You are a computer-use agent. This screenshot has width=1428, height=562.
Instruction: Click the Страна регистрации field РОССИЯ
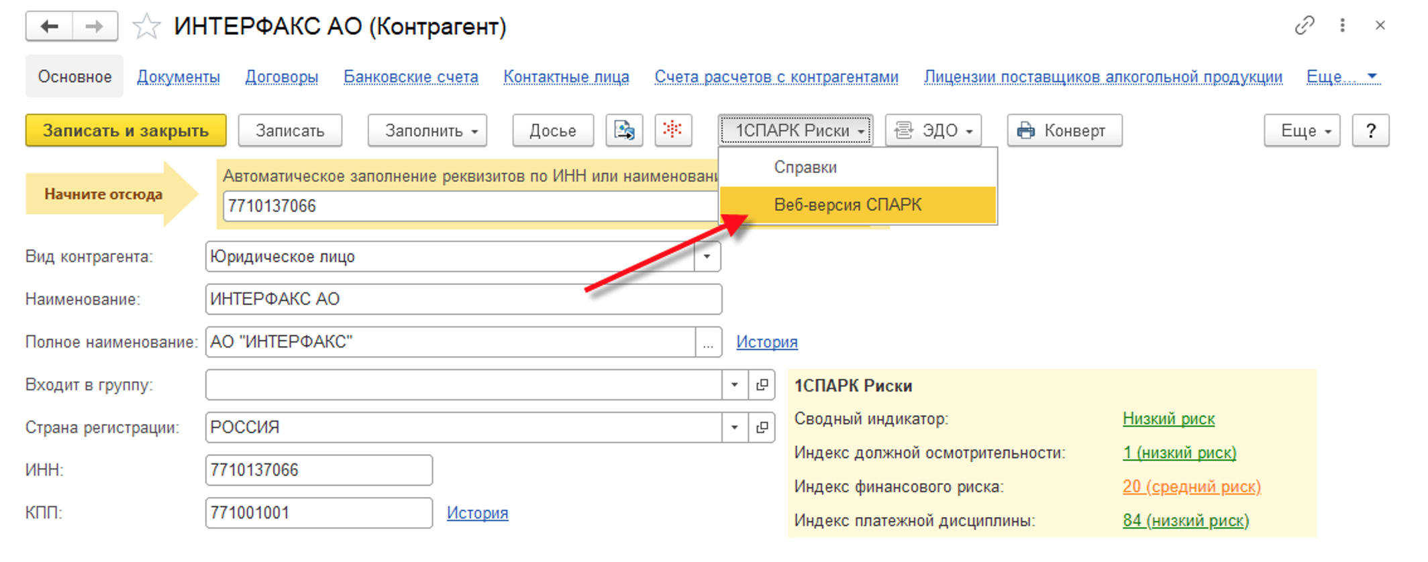pos(464,427)
